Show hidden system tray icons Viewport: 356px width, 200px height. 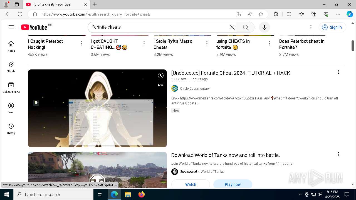point(300,194)
